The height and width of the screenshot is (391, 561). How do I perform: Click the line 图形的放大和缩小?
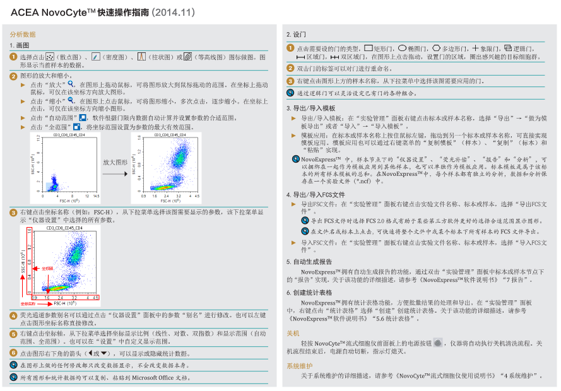(x=47, y=76)
